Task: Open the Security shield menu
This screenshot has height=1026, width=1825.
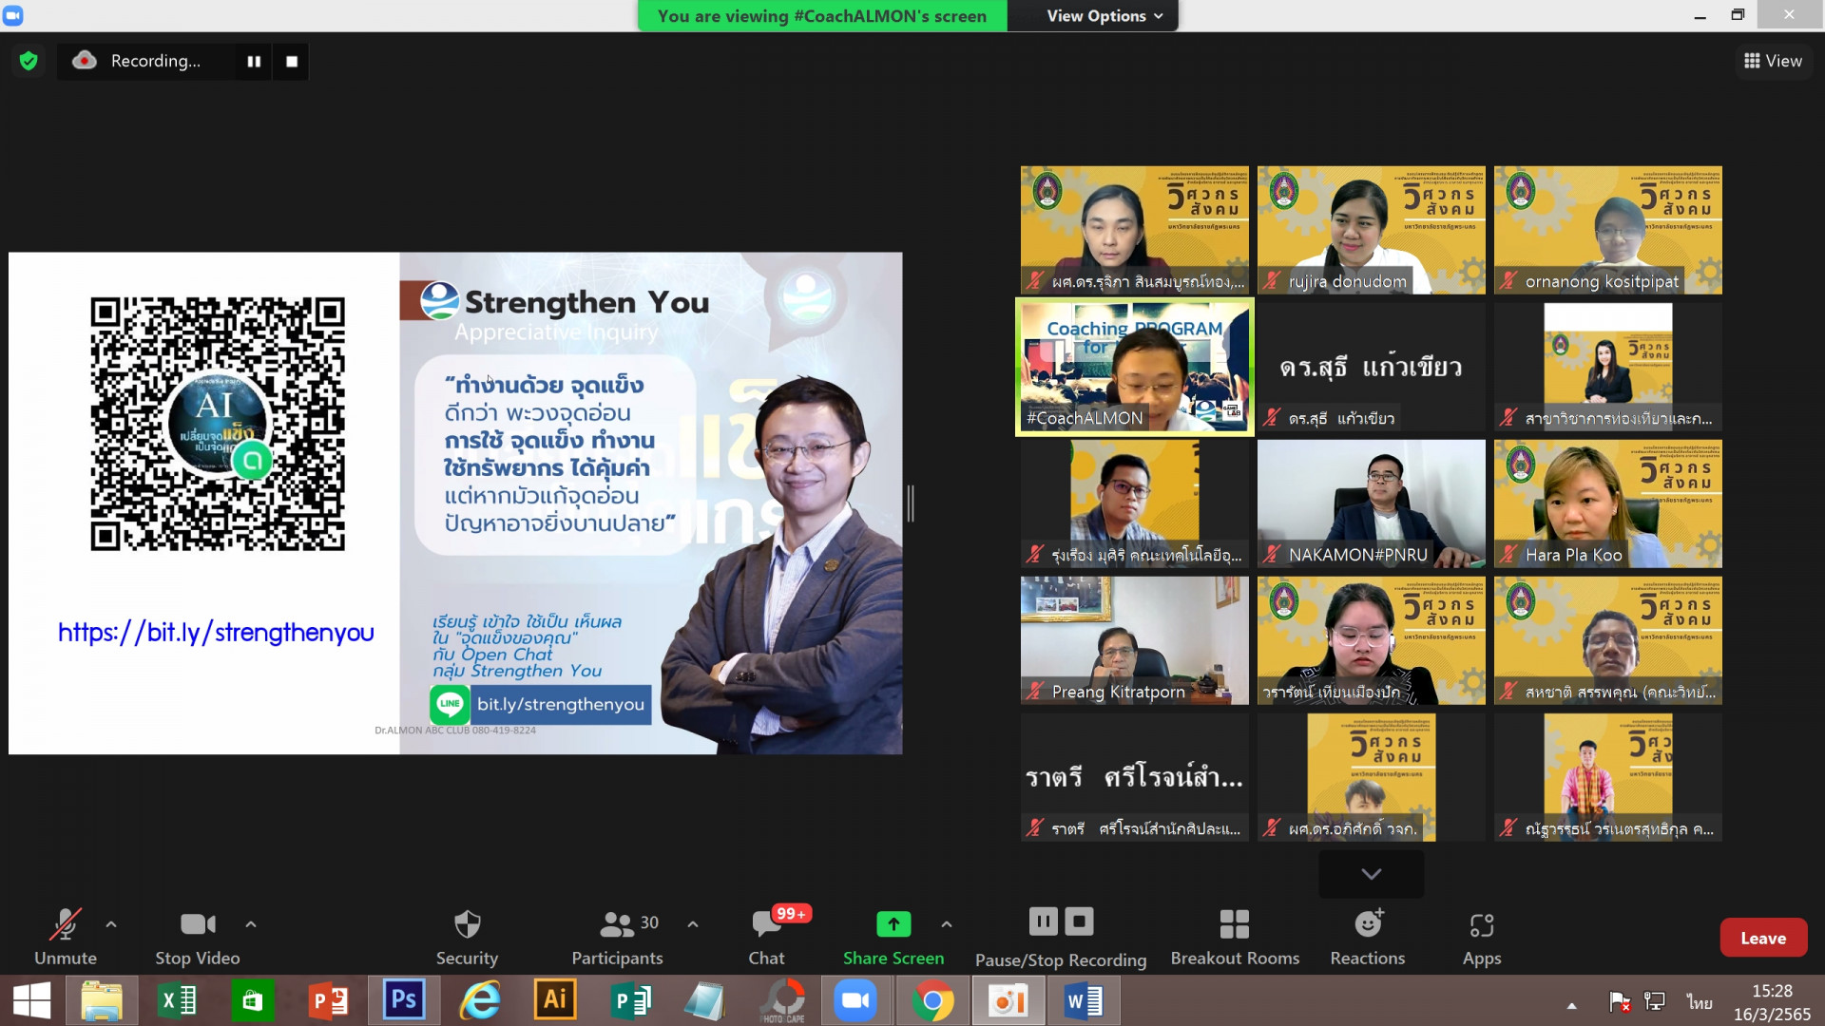Action: click(x=467, y=937)
